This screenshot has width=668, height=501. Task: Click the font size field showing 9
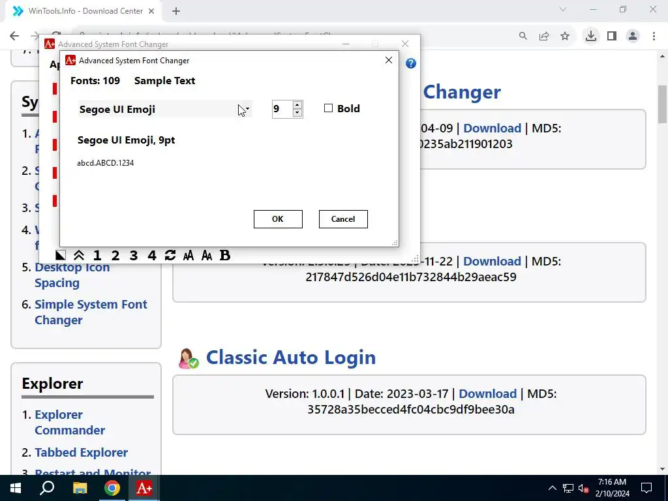(x=282, y=109)
